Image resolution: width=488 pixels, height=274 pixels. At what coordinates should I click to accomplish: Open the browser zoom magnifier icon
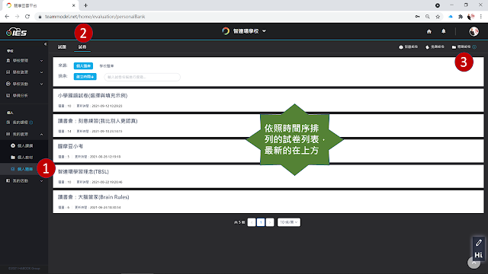428,17
